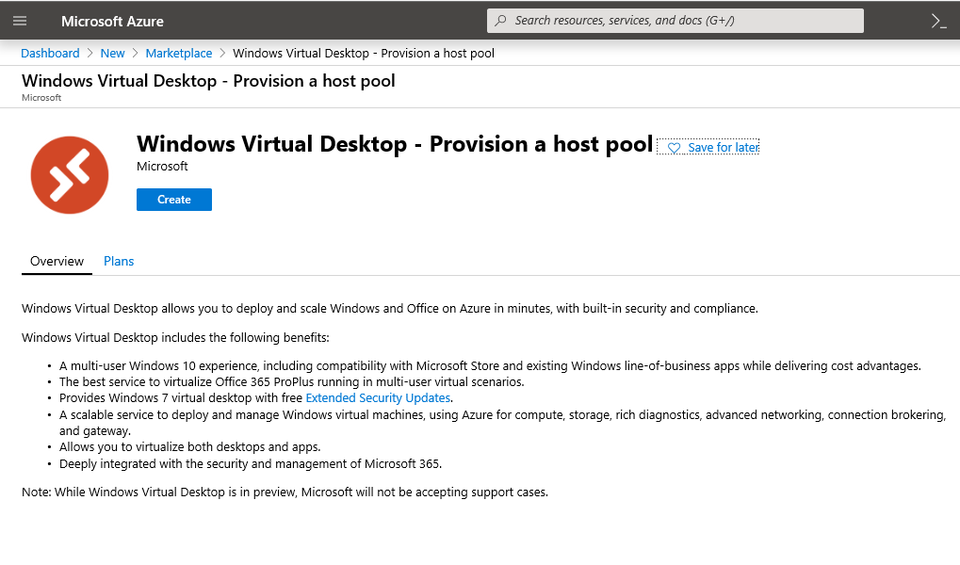
Task: Click the magnifier icon in the search bar
Action: [500, 21]
